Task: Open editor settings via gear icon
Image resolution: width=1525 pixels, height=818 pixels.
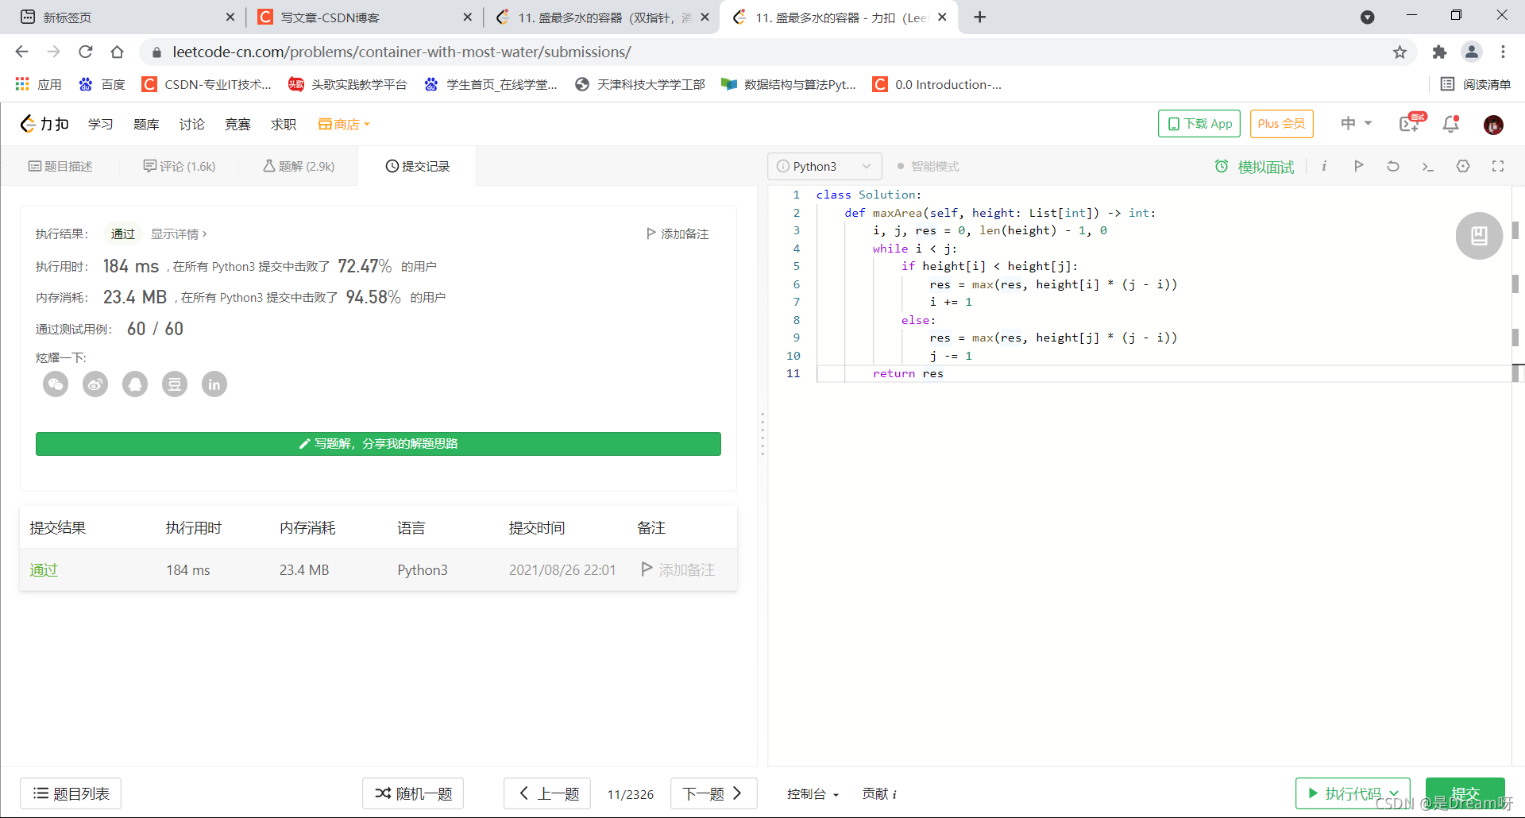Action: pos(1463,167)
